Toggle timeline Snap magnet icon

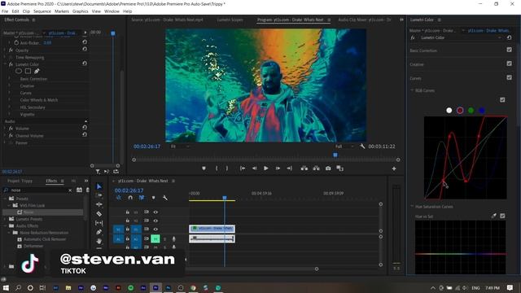click(x=130, y=198)
